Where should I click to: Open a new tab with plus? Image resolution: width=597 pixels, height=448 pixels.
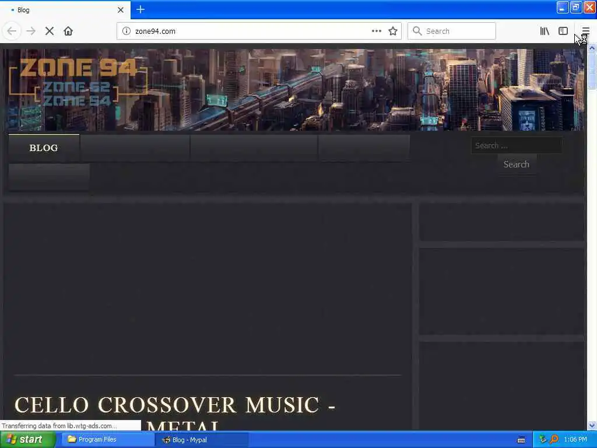coord(141,9)
